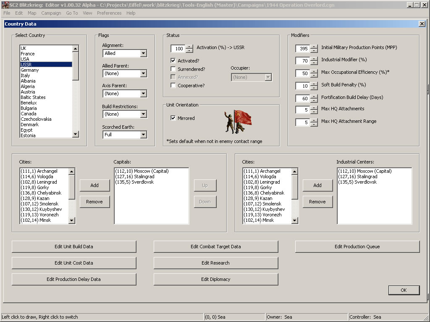Increase Fortification Build Delay spinner

314,96
